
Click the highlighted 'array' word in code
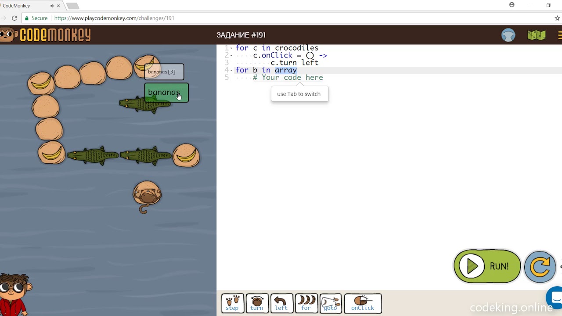286,70
